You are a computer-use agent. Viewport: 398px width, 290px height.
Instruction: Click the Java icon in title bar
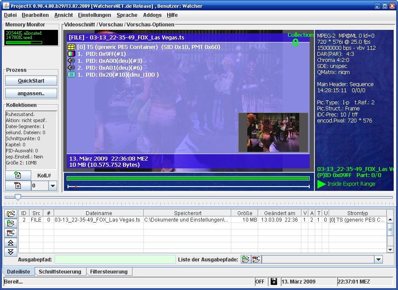tap(6, 6)
